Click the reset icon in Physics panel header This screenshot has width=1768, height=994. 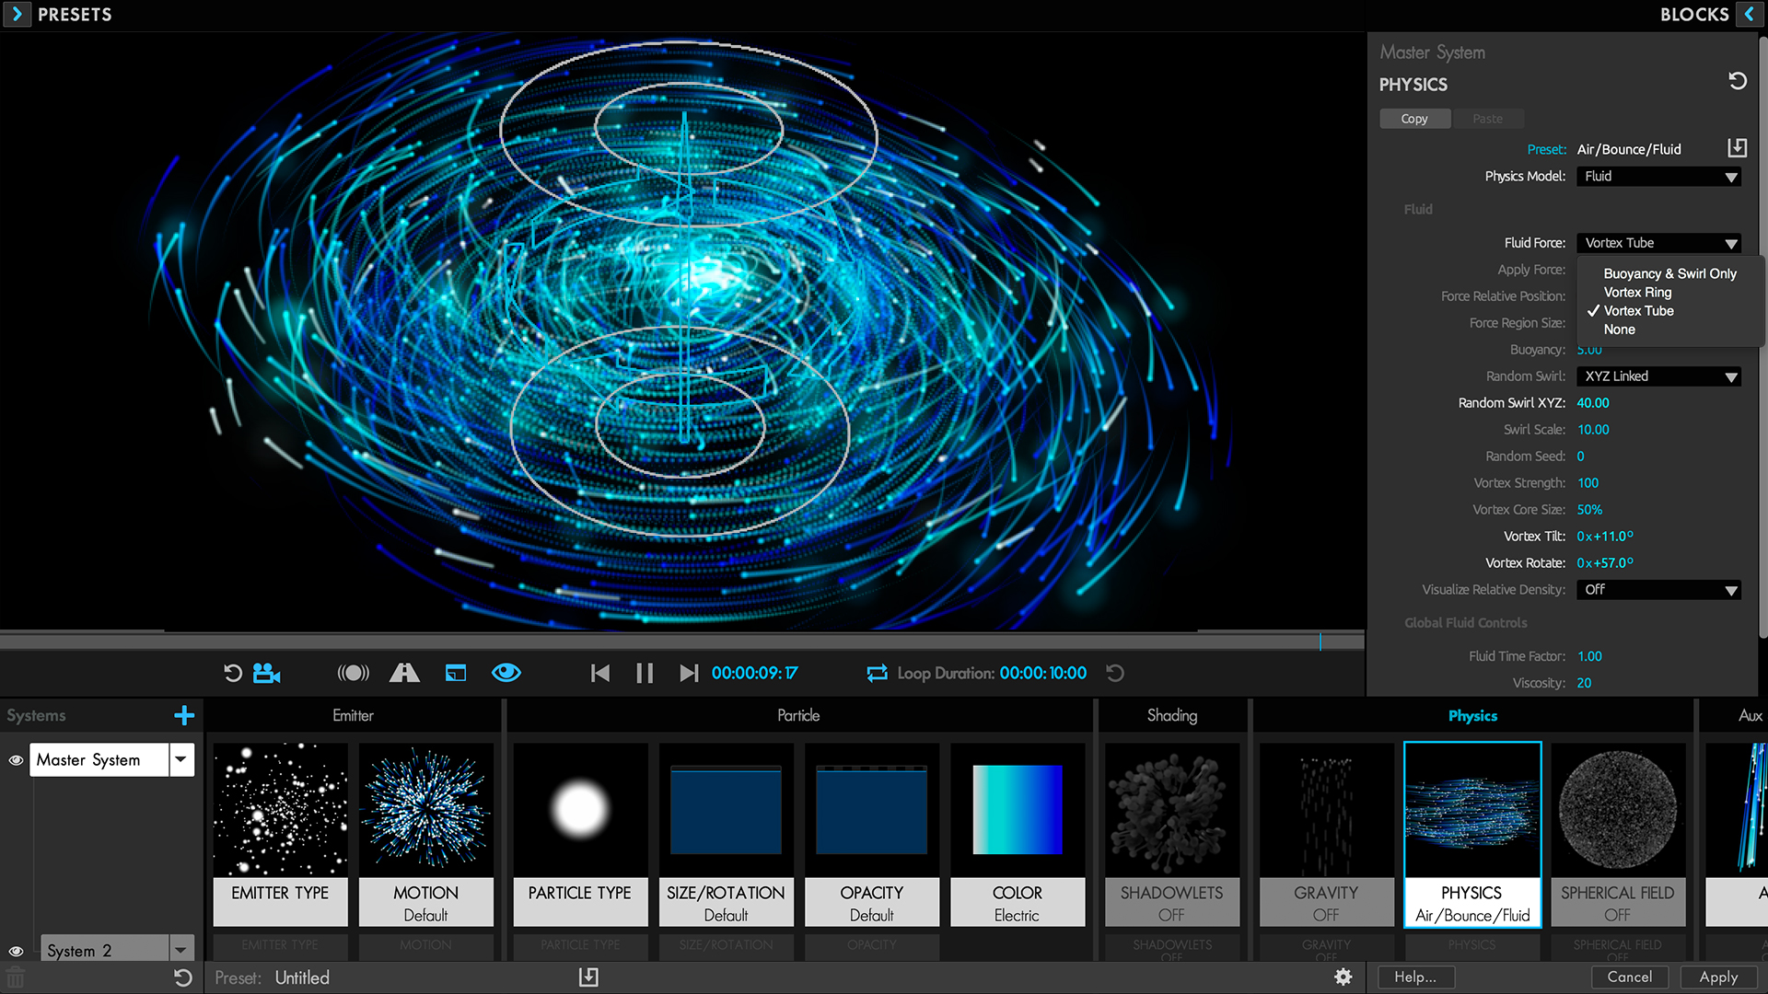tap(1737, 82)
